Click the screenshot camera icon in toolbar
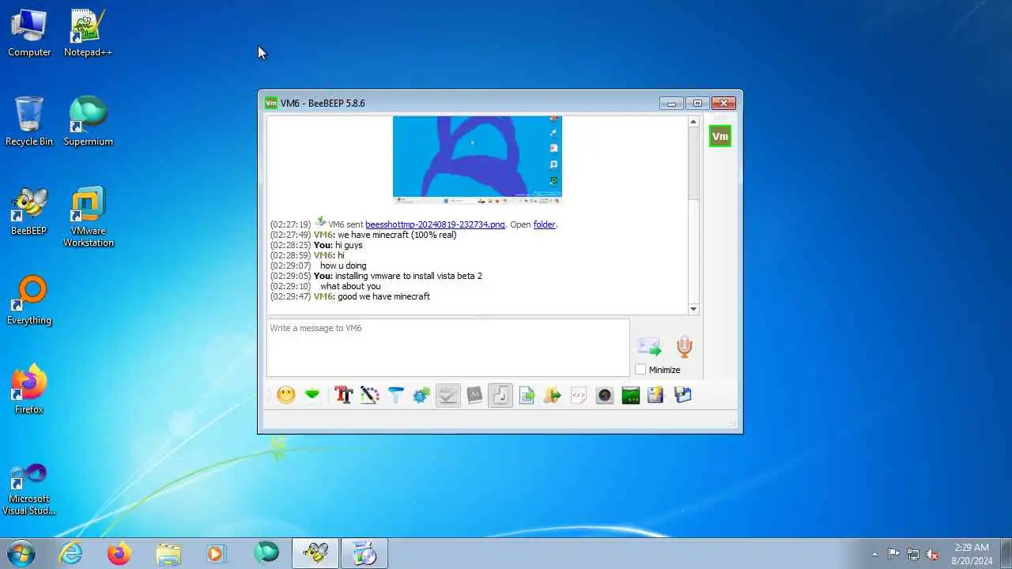This screenshot has width=1012, height=569. [605, 395]
